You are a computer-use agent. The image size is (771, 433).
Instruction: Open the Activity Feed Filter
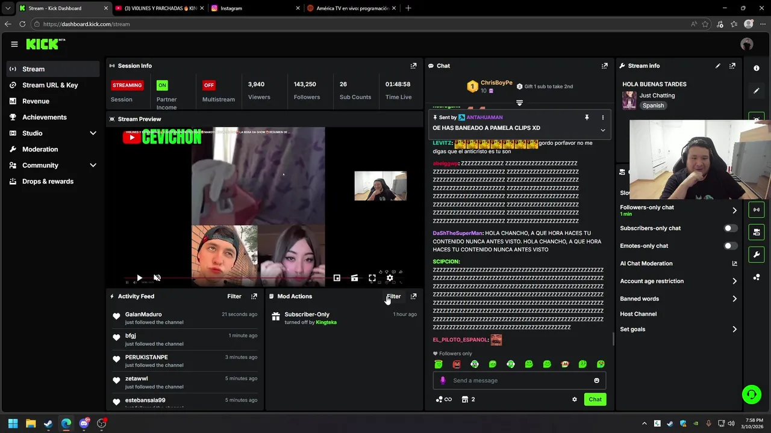tap(234, 296)
